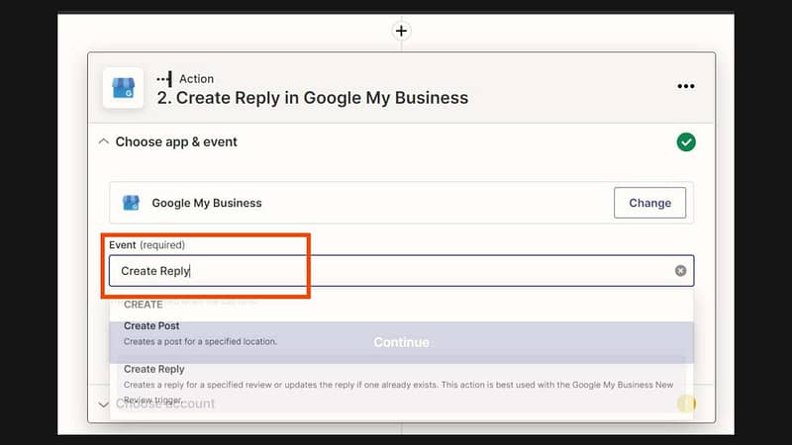This screenshot has height=445, width=792.
Task: Click the plus icon to add step
Action: (401, 31)
